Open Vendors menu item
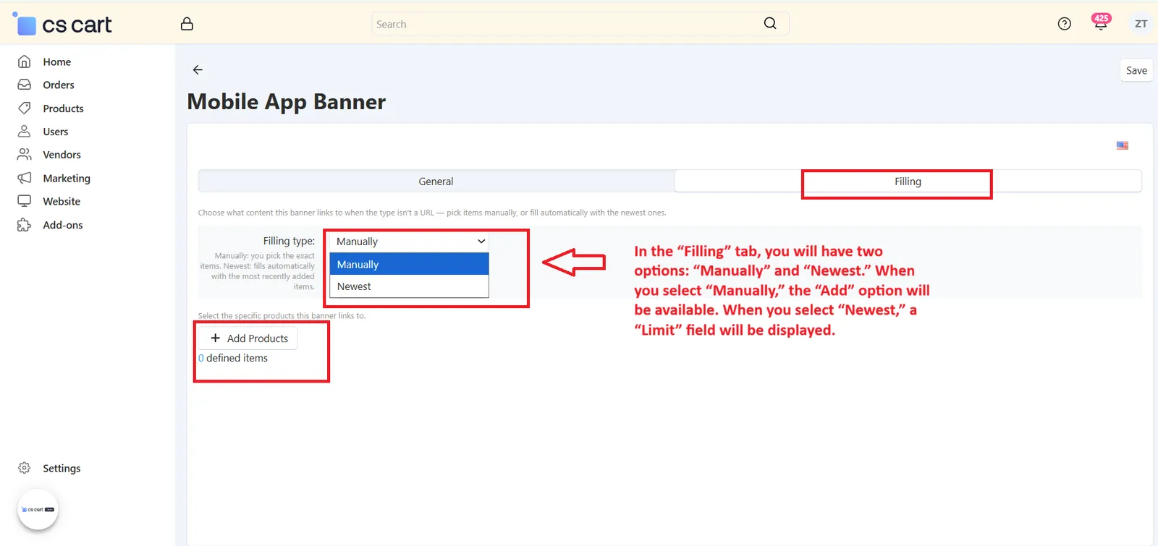 tap(62, 155)
